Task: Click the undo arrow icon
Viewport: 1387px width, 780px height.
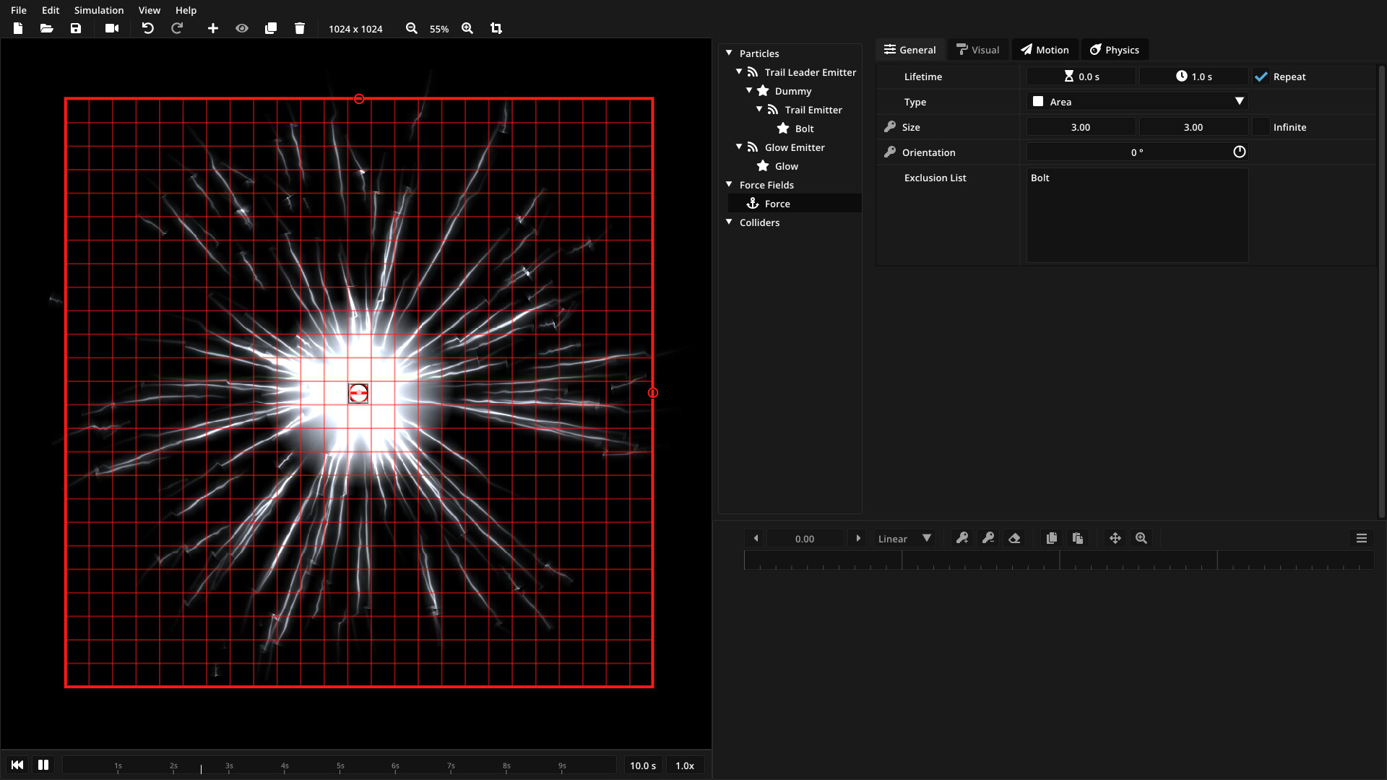Action: click(x=147, y=28)
